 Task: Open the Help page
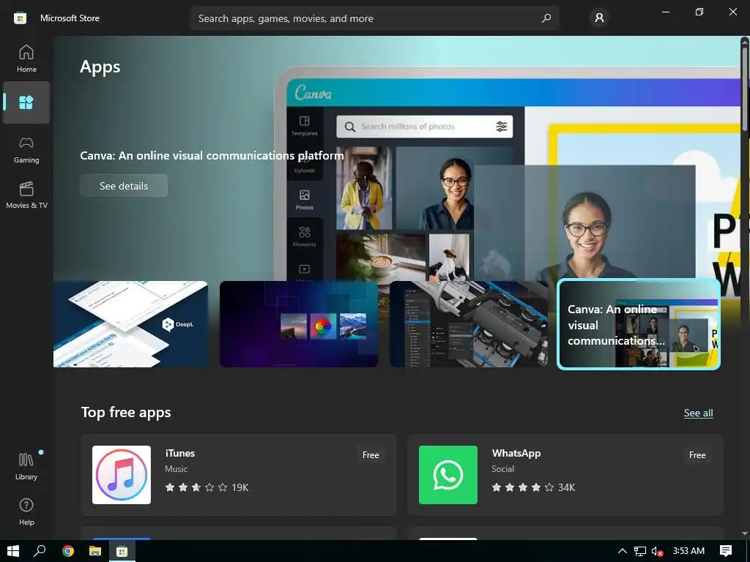(x=26, y=512)
